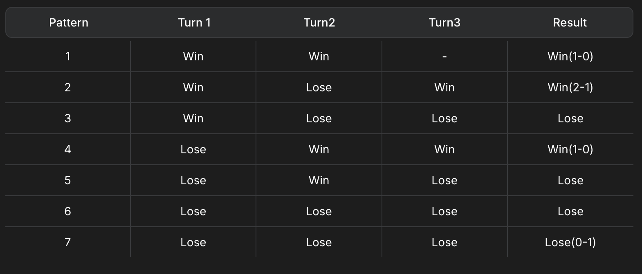Screen dimensions: 642x274
Task: Click pattern number 7 cell
Action: click(68, 242)
